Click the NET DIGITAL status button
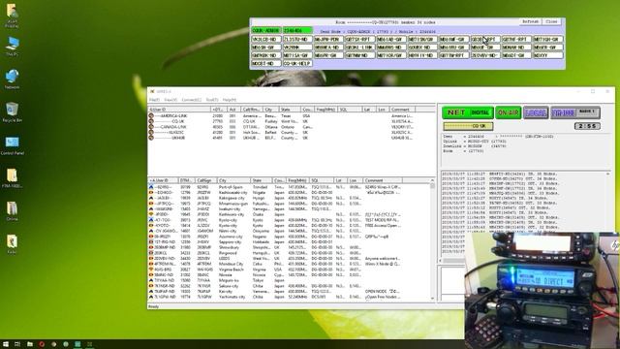This screenshot has height=349, width=620. [468, 112]
